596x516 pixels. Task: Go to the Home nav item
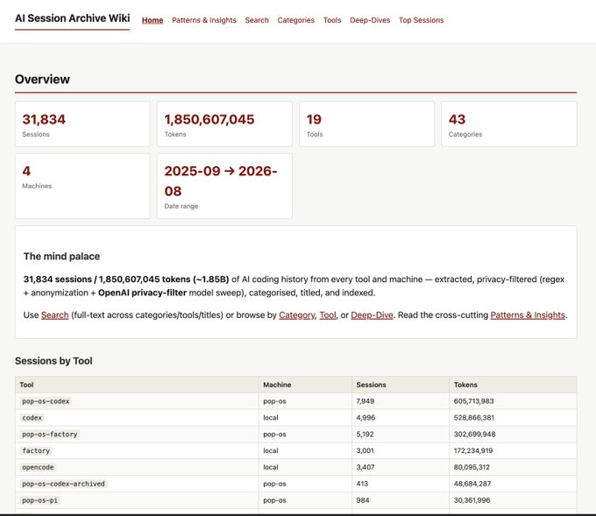[153, 20]
